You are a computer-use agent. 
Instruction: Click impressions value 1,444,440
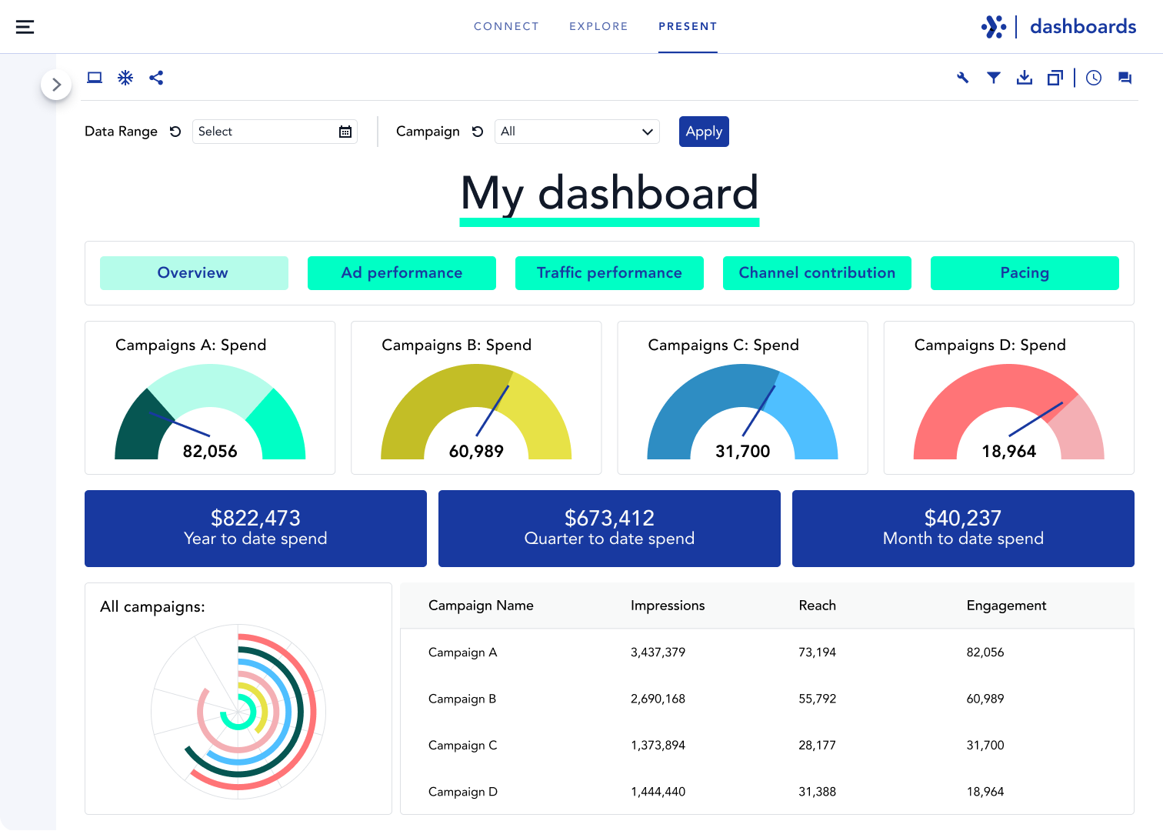tap(658, 792)
